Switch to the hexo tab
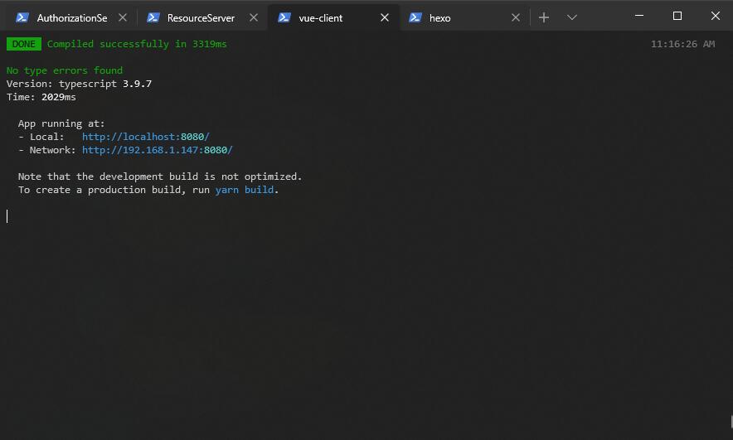The image size is (733, 440). point(464,17)
